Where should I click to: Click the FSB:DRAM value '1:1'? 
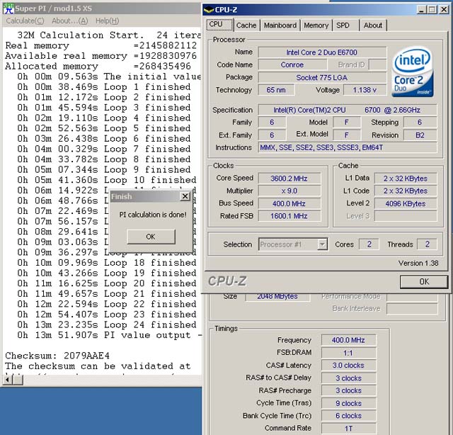tap(348, 353)
